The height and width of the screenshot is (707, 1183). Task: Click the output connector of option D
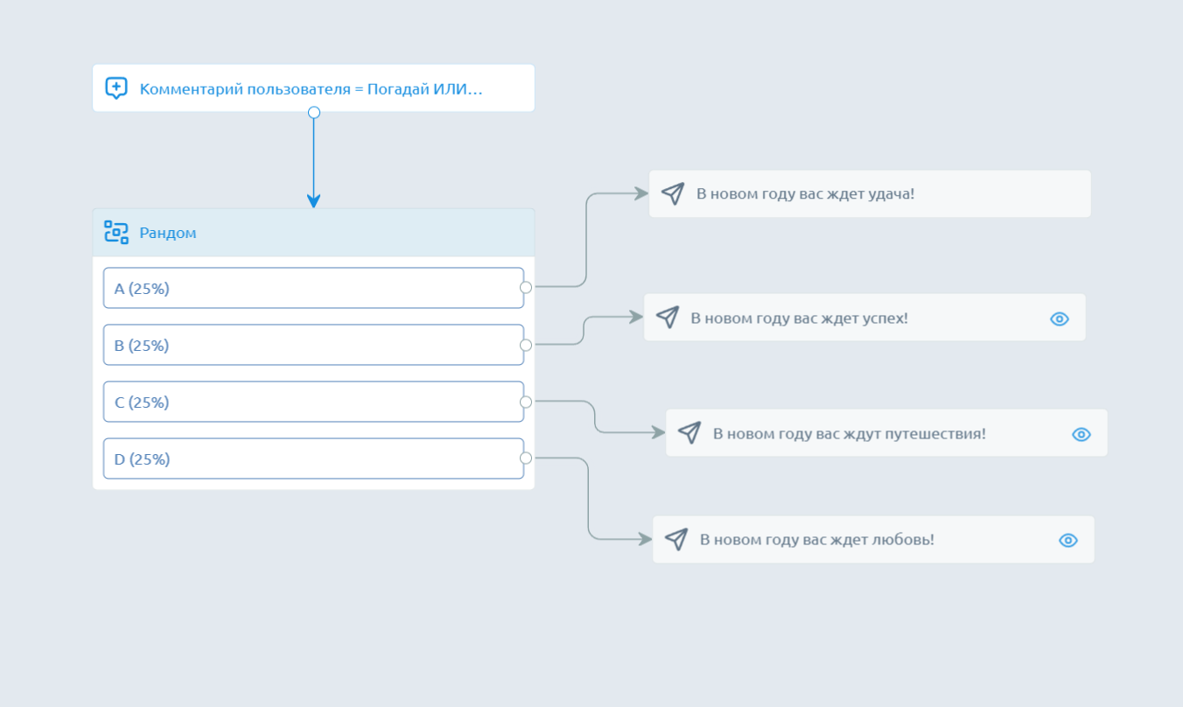point(526,458)
